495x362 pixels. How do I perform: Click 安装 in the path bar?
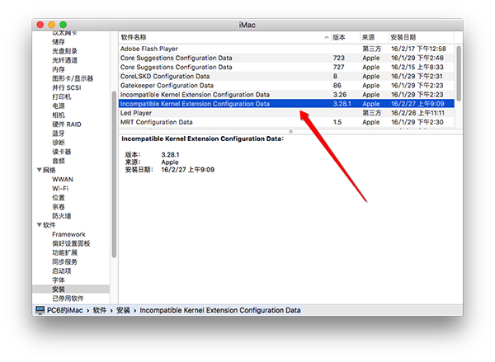pyautogui.click(x=123, y=310)
